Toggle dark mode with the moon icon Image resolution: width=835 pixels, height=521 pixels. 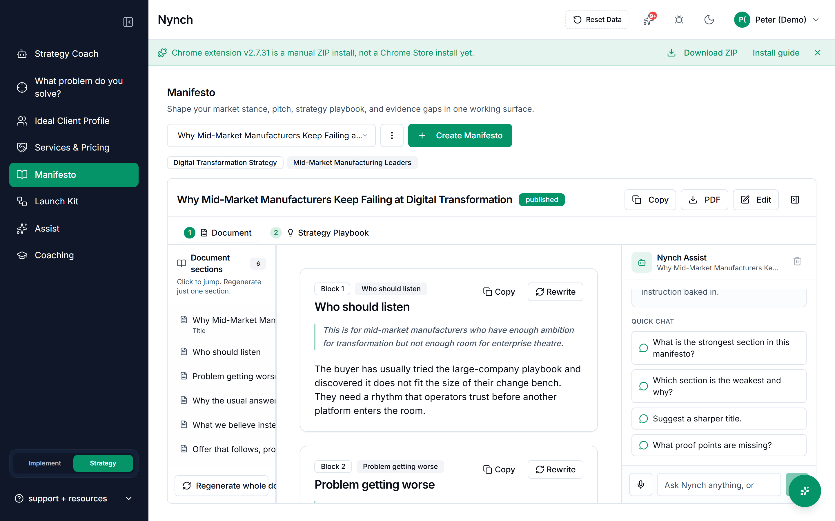709,20
